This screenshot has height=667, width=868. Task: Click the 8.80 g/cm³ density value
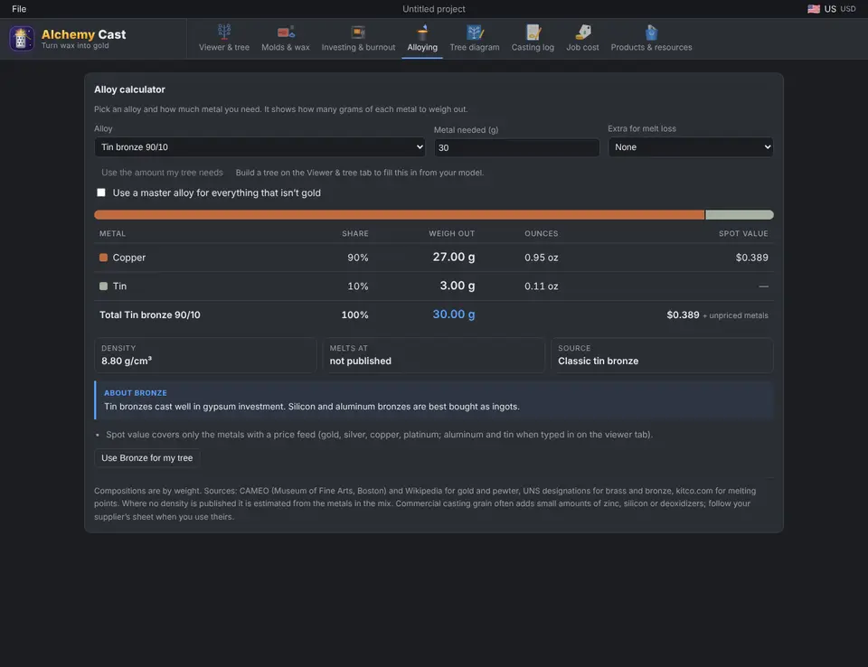(127, 361)
